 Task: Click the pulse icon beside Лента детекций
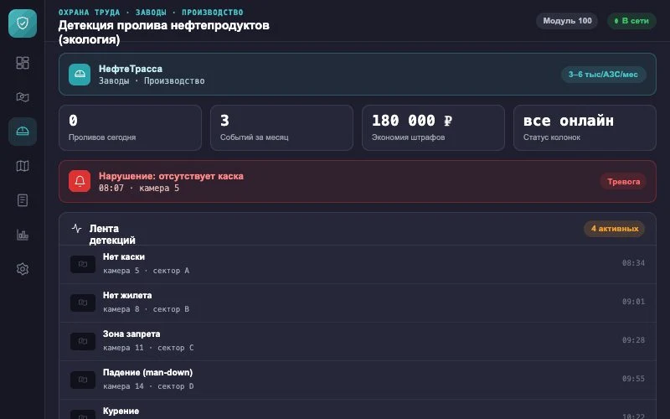(x=76, y=228)
